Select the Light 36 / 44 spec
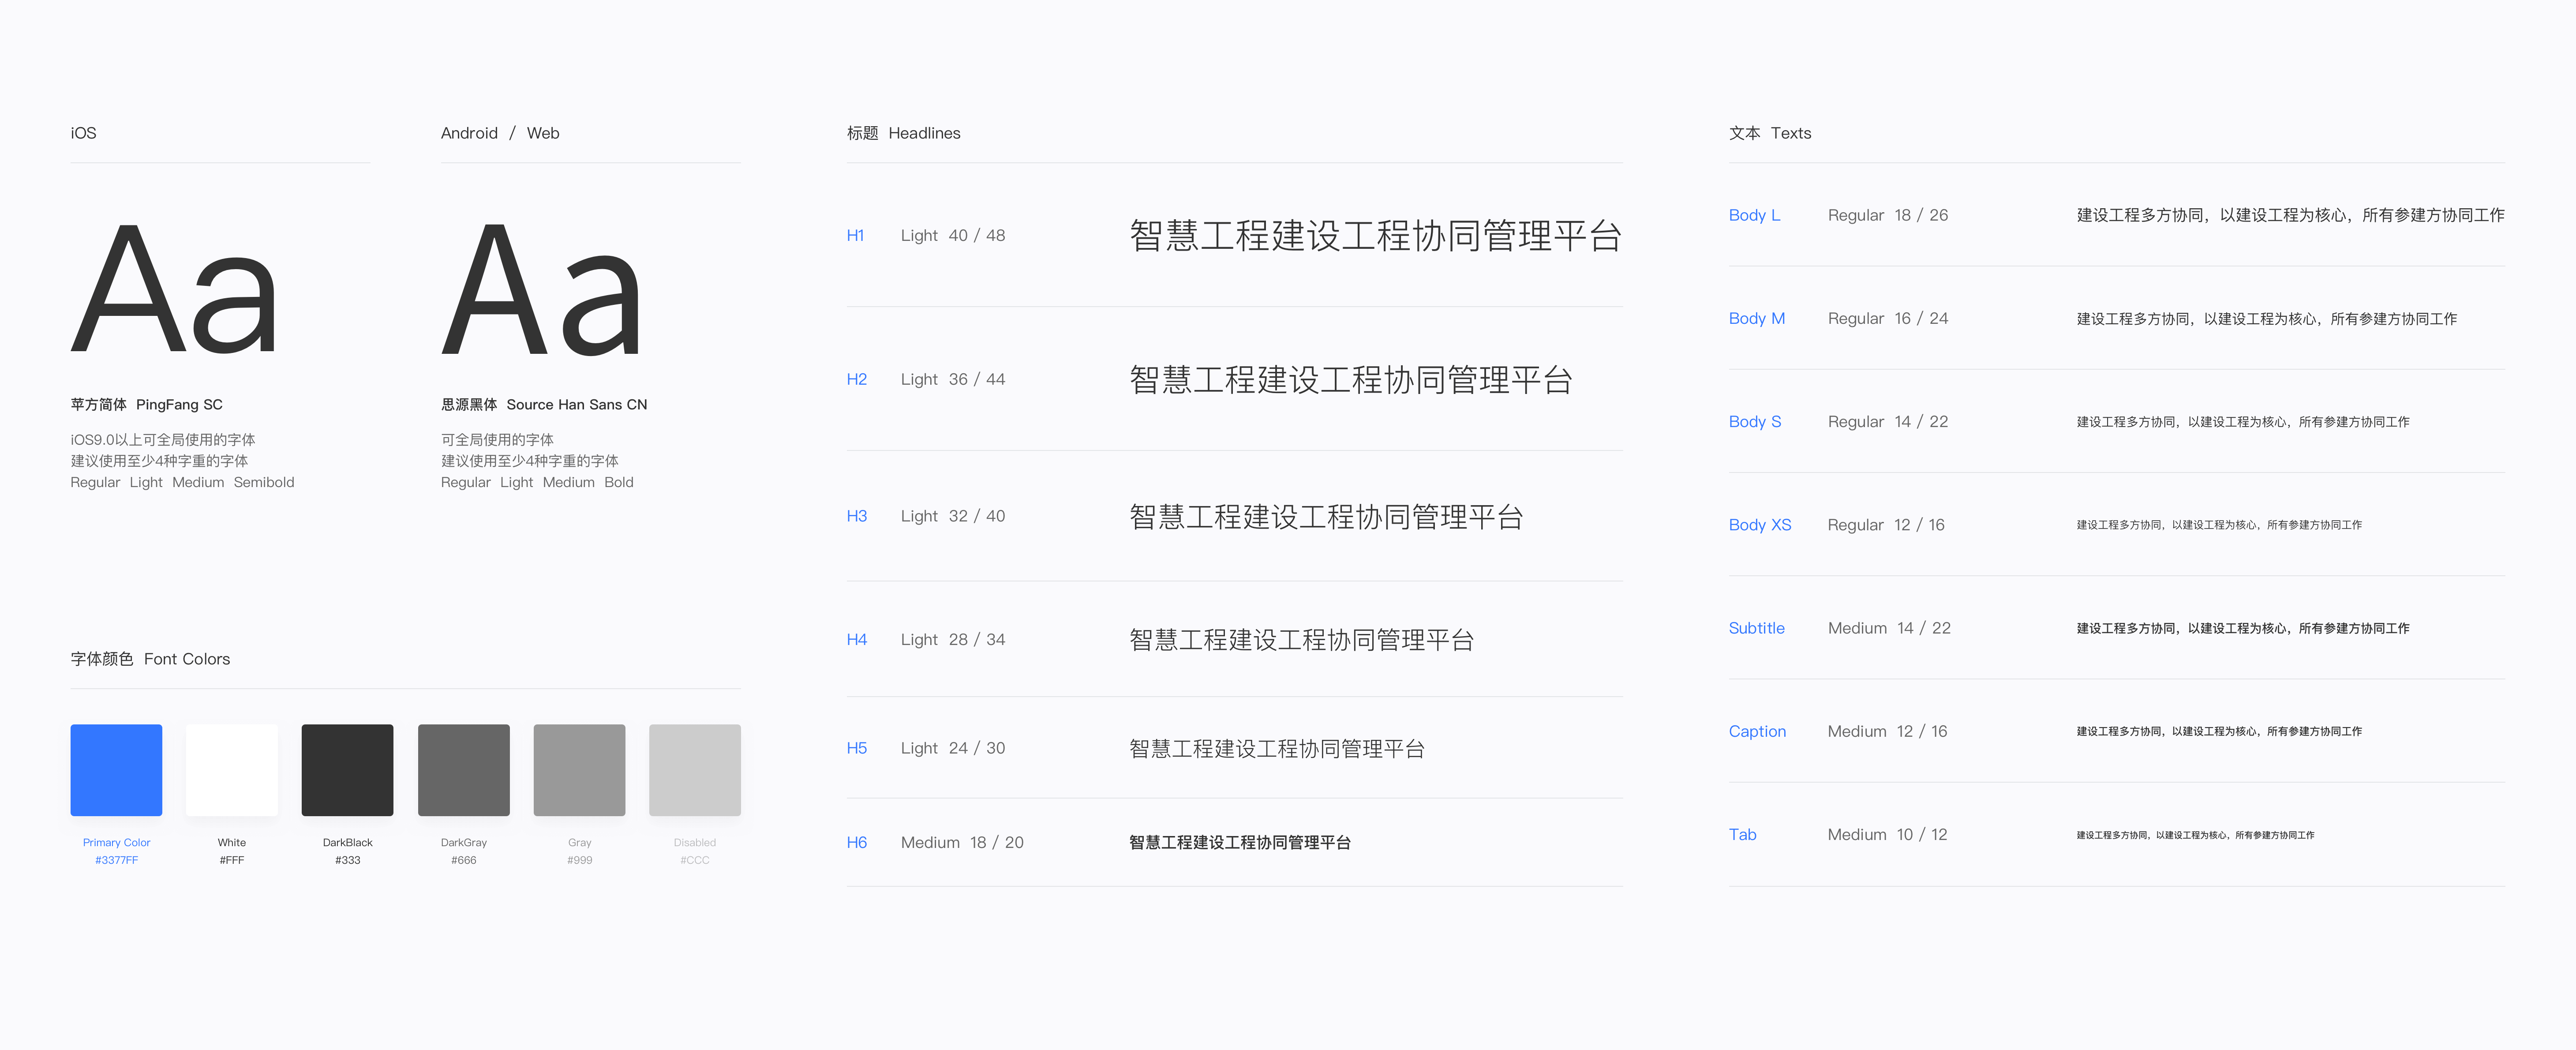The width and height of the screenshot is (2576, 1050). (x=953, y=380)
